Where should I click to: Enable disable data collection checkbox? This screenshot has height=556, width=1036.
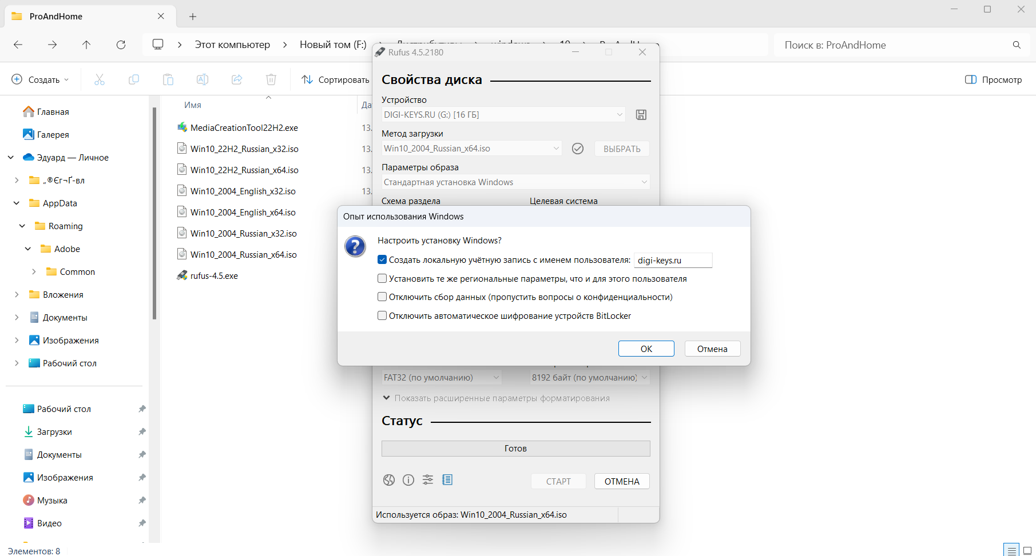(382, 297)
